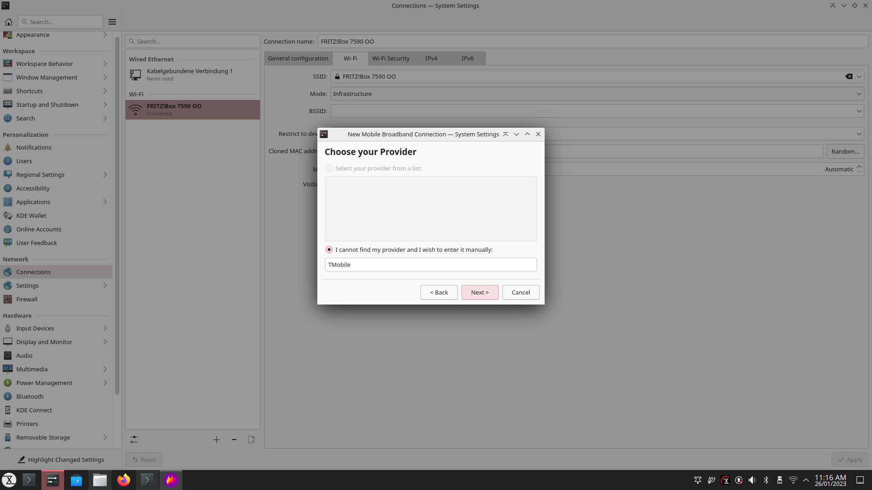Open connection configuration sliders icon

point(134,440)
